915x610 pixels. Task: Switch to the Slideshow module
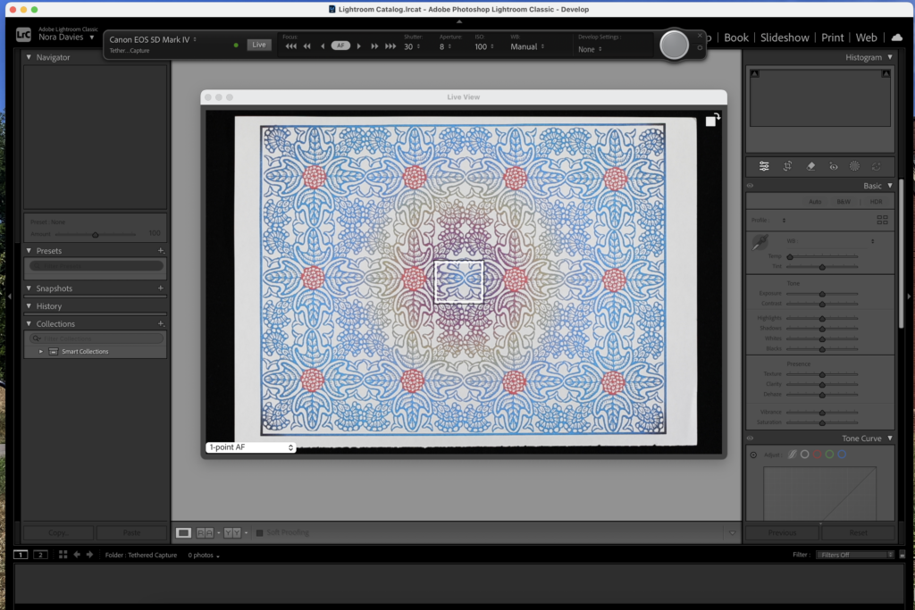coord(785,38)
